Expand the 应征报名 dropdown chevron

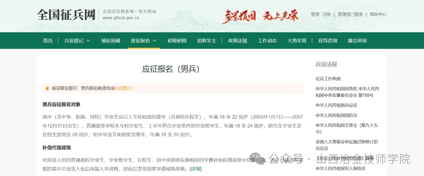[x=155, y=41]
